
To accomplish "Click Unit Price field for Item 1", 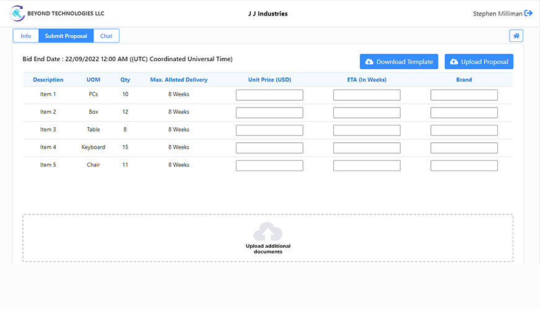I will [x=269, y=95].
